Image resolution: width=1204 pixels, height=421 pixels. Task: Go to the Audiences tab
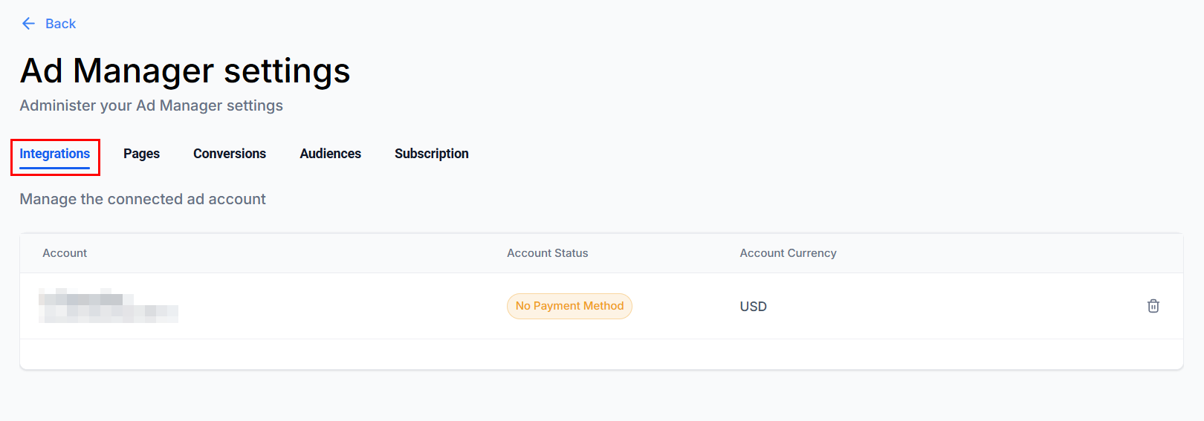(330, 154)
